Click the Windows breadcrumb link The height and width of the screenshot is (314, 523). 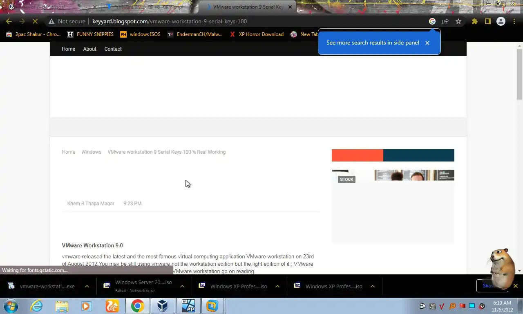[x=91, y=152]
